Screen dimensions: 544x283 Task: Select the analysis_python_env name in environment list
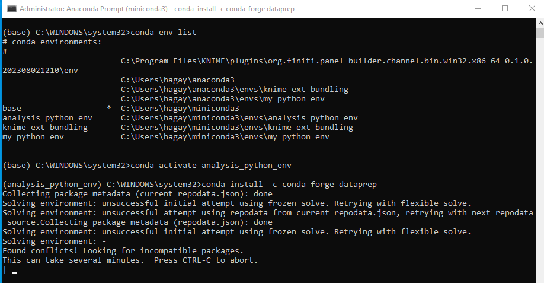click(x=47, y=118)
